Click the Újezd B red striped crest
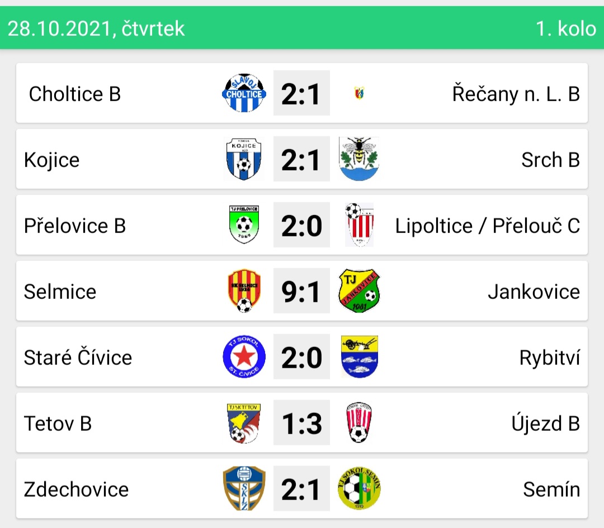This screenshot has height=528, width=604. pos(359,422)
